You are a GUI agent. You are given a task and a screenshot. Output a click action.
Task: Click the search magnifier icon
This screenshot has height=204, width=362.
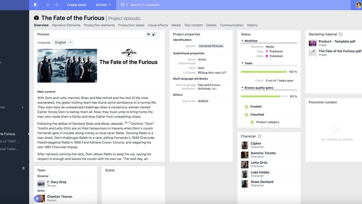pos(123,5)
